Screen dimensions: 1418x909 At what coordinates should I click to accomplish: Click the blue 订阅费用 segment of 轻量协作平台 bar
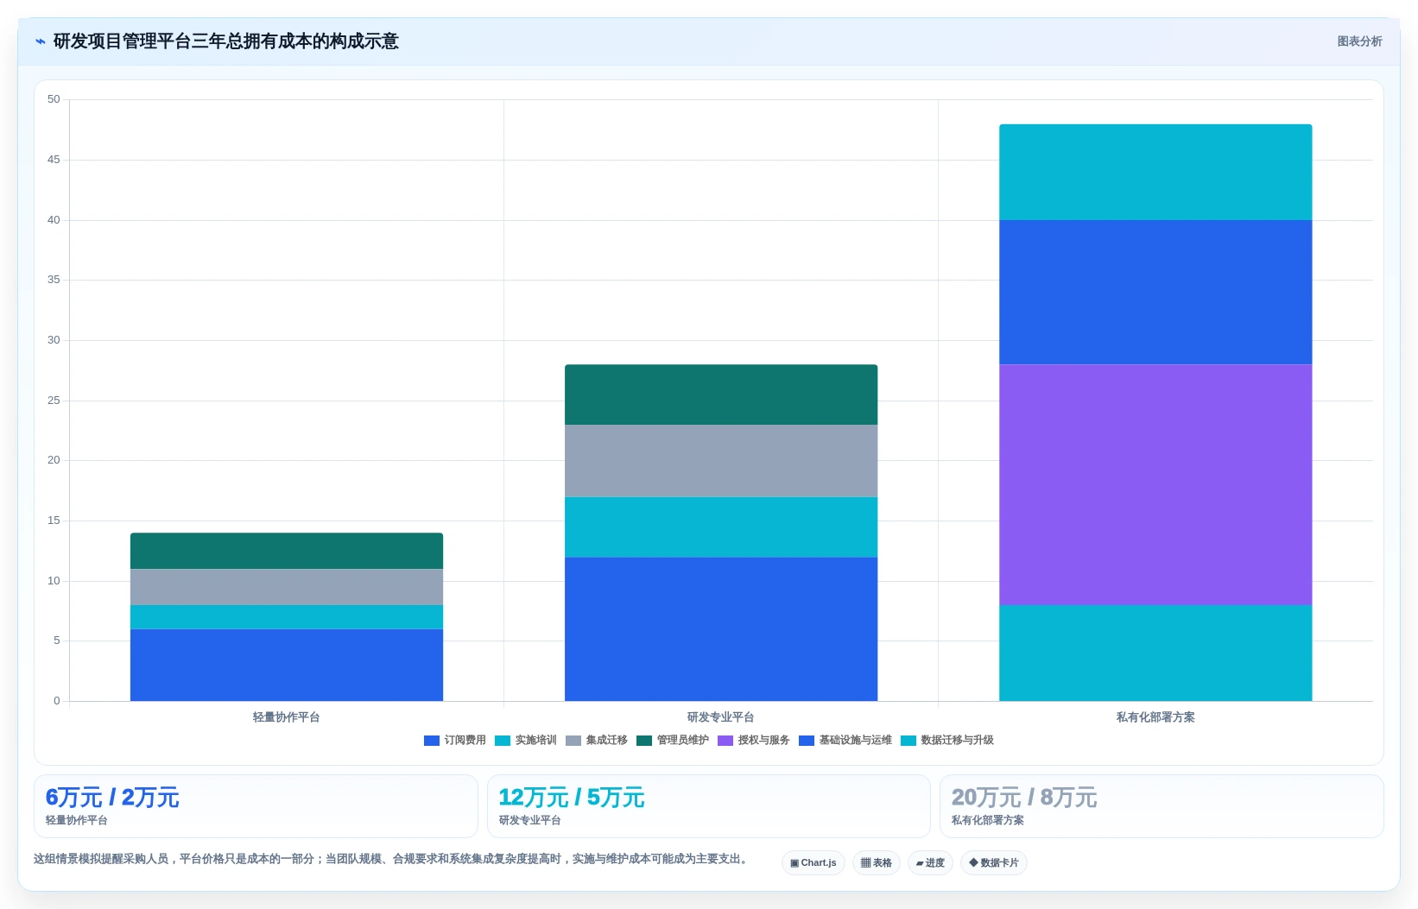click(x=287, y=665)
